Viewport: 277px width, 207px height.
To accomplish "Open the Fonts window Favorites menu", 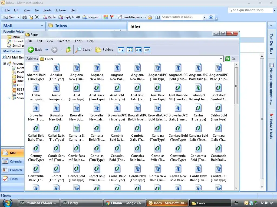I will (x=64, y=41).
